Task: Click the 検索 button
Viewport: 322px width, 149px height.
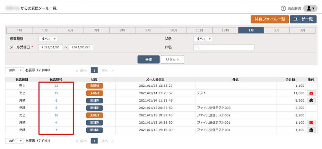Action: pos(148,59)
